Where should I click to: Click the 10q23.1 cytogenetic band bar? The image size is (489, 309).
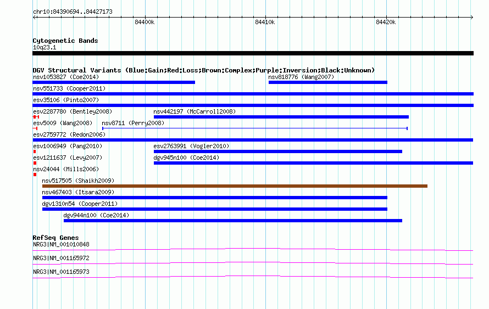coord(253,53)
